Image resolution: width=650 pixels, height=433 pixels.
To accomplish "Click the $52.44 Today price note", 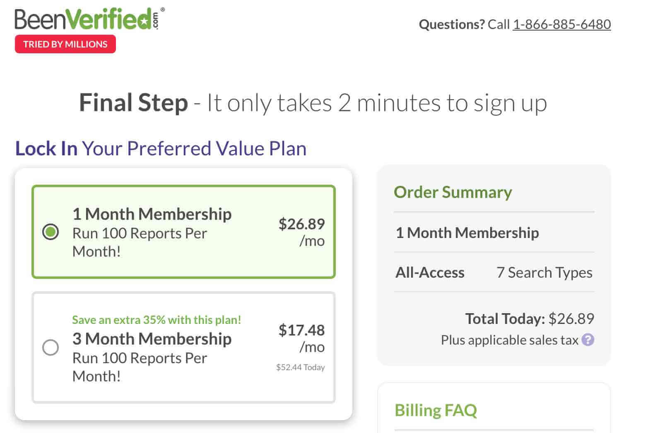I will [300, 367].
